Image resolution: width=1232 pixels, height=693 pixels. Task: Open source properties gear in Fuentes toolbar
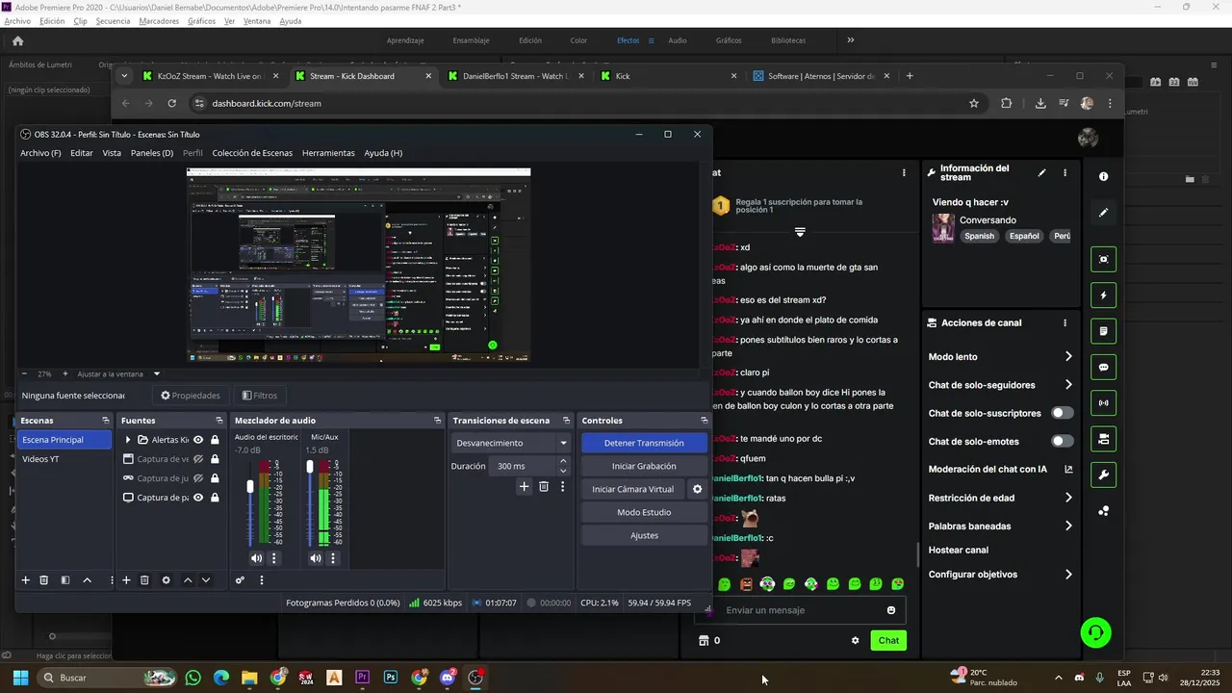coord(166,580)
